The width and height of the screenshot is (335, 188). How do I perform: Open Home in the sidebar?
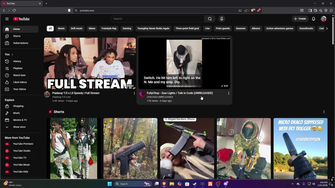click(x=21, y=29)
